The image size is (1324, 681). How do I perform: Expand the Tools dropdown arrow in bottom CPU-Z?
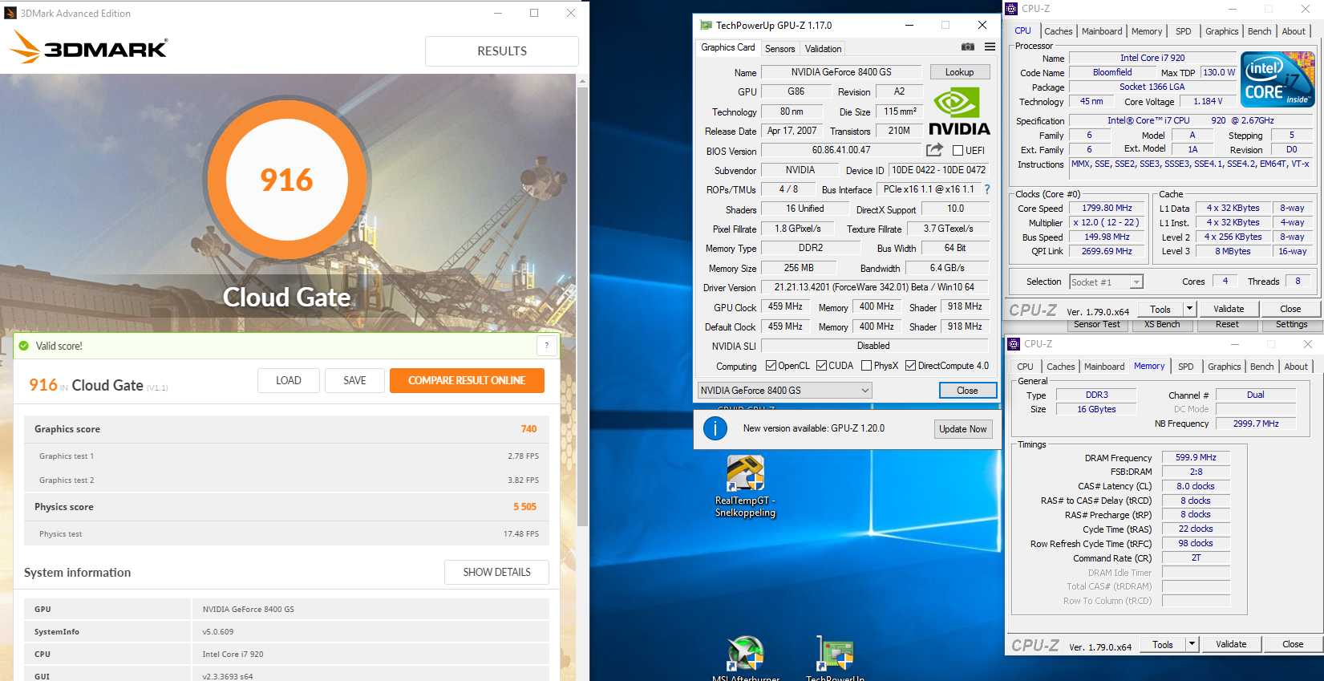(x=1192, y=644)
